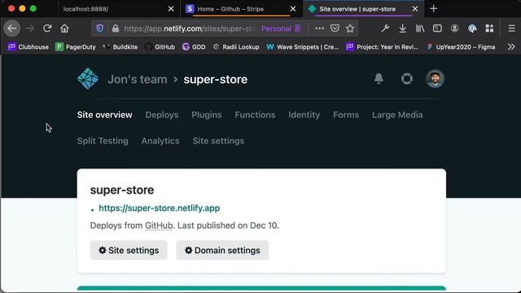Screen dimensions: 521x293
Task: Open the Forms nav item
Action: [346, 115]
